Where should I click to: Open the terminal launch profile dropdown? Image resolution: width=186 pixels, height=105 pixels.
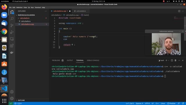coord(169,60)
